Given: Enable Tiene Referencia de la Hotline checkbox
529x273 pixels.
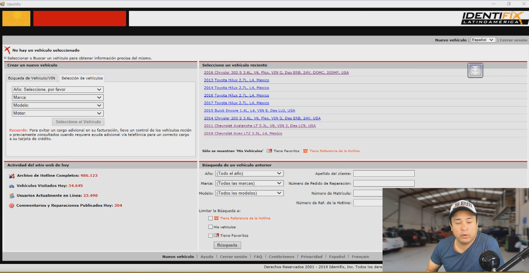Looking at the screenshot, I should pos(210,218).
